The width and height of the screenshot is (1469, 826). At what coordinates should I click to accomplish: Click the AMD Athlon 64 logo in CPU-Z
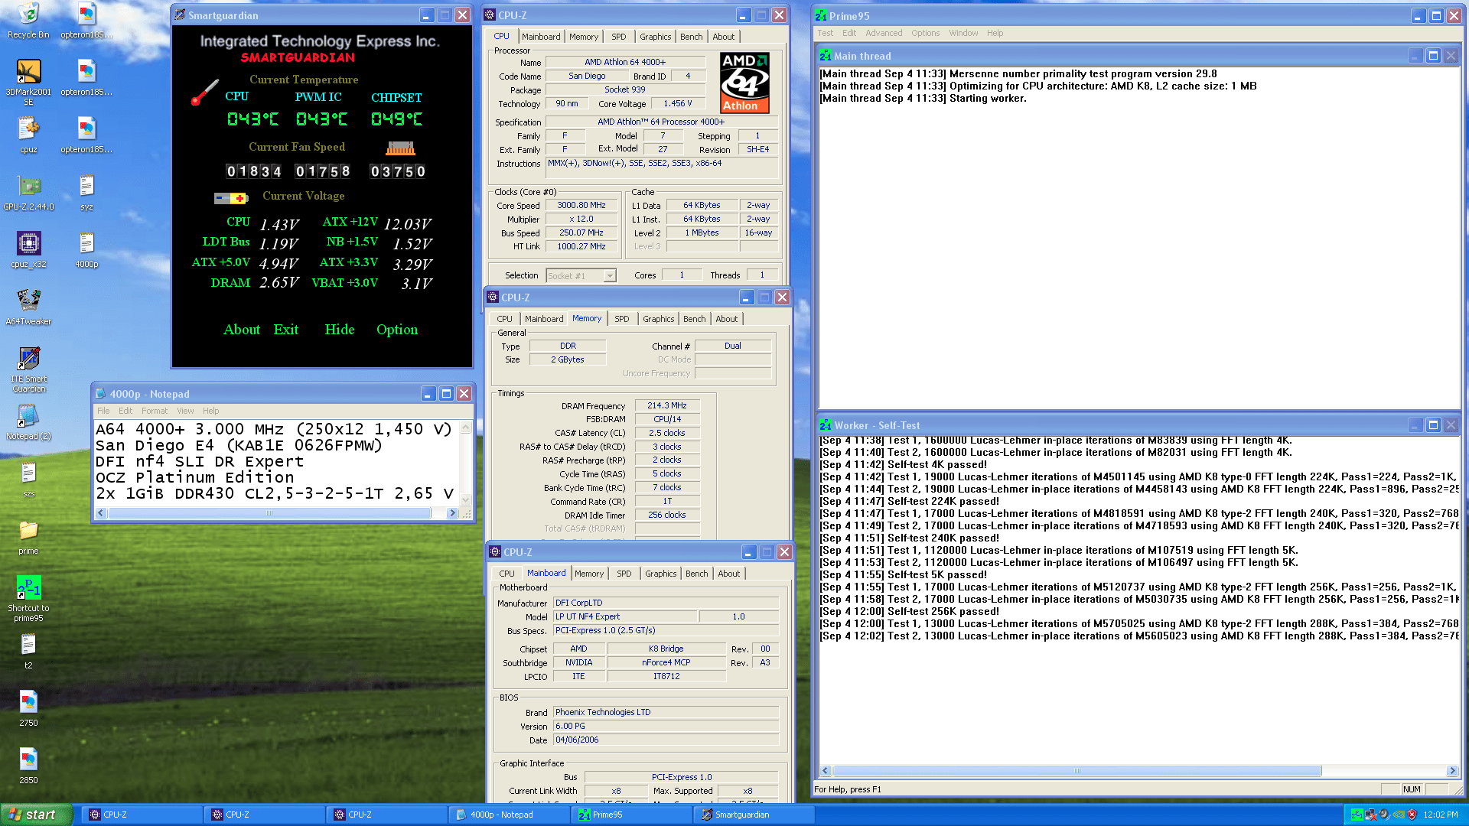pyautogui.click(x=744, y=83)
